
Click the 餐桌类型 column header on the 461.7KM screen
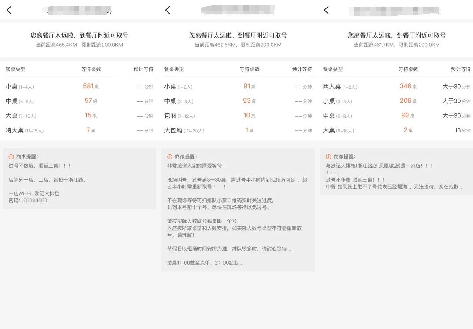pyautogui.click(x=333, y=69)
